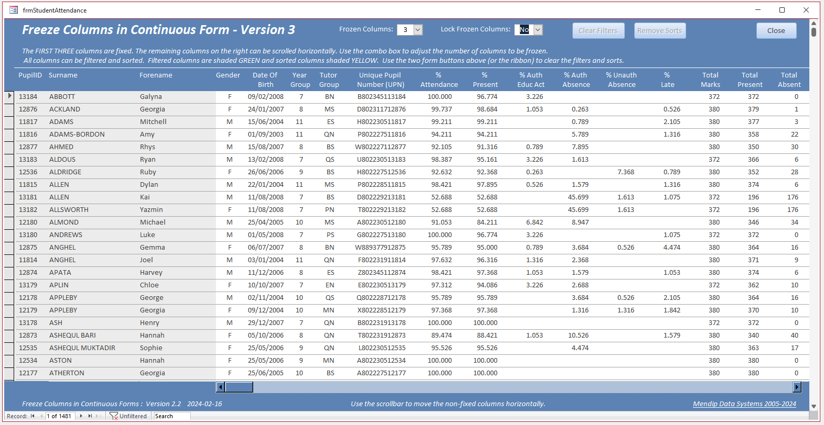Click the PupilID column header
Image resolution: width=824 pixels, height=425 pixels.
tap(30, 75)
